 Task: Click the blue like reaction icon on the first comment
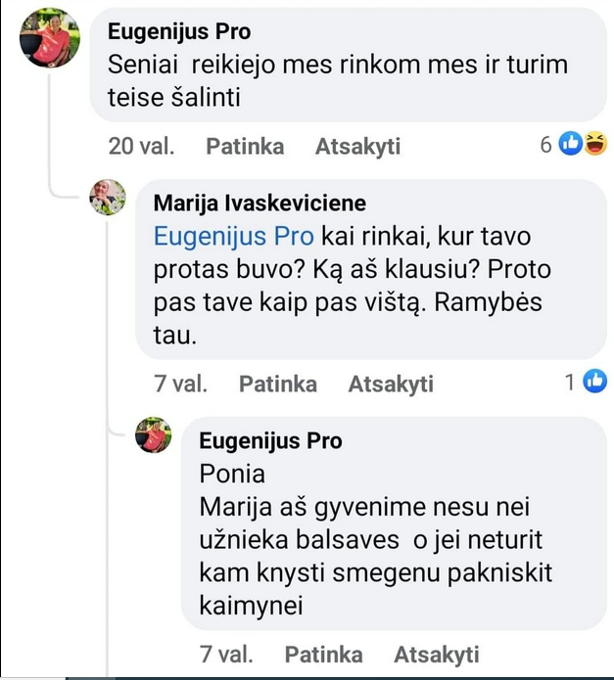pyautogui.click(x=570, y=145)
